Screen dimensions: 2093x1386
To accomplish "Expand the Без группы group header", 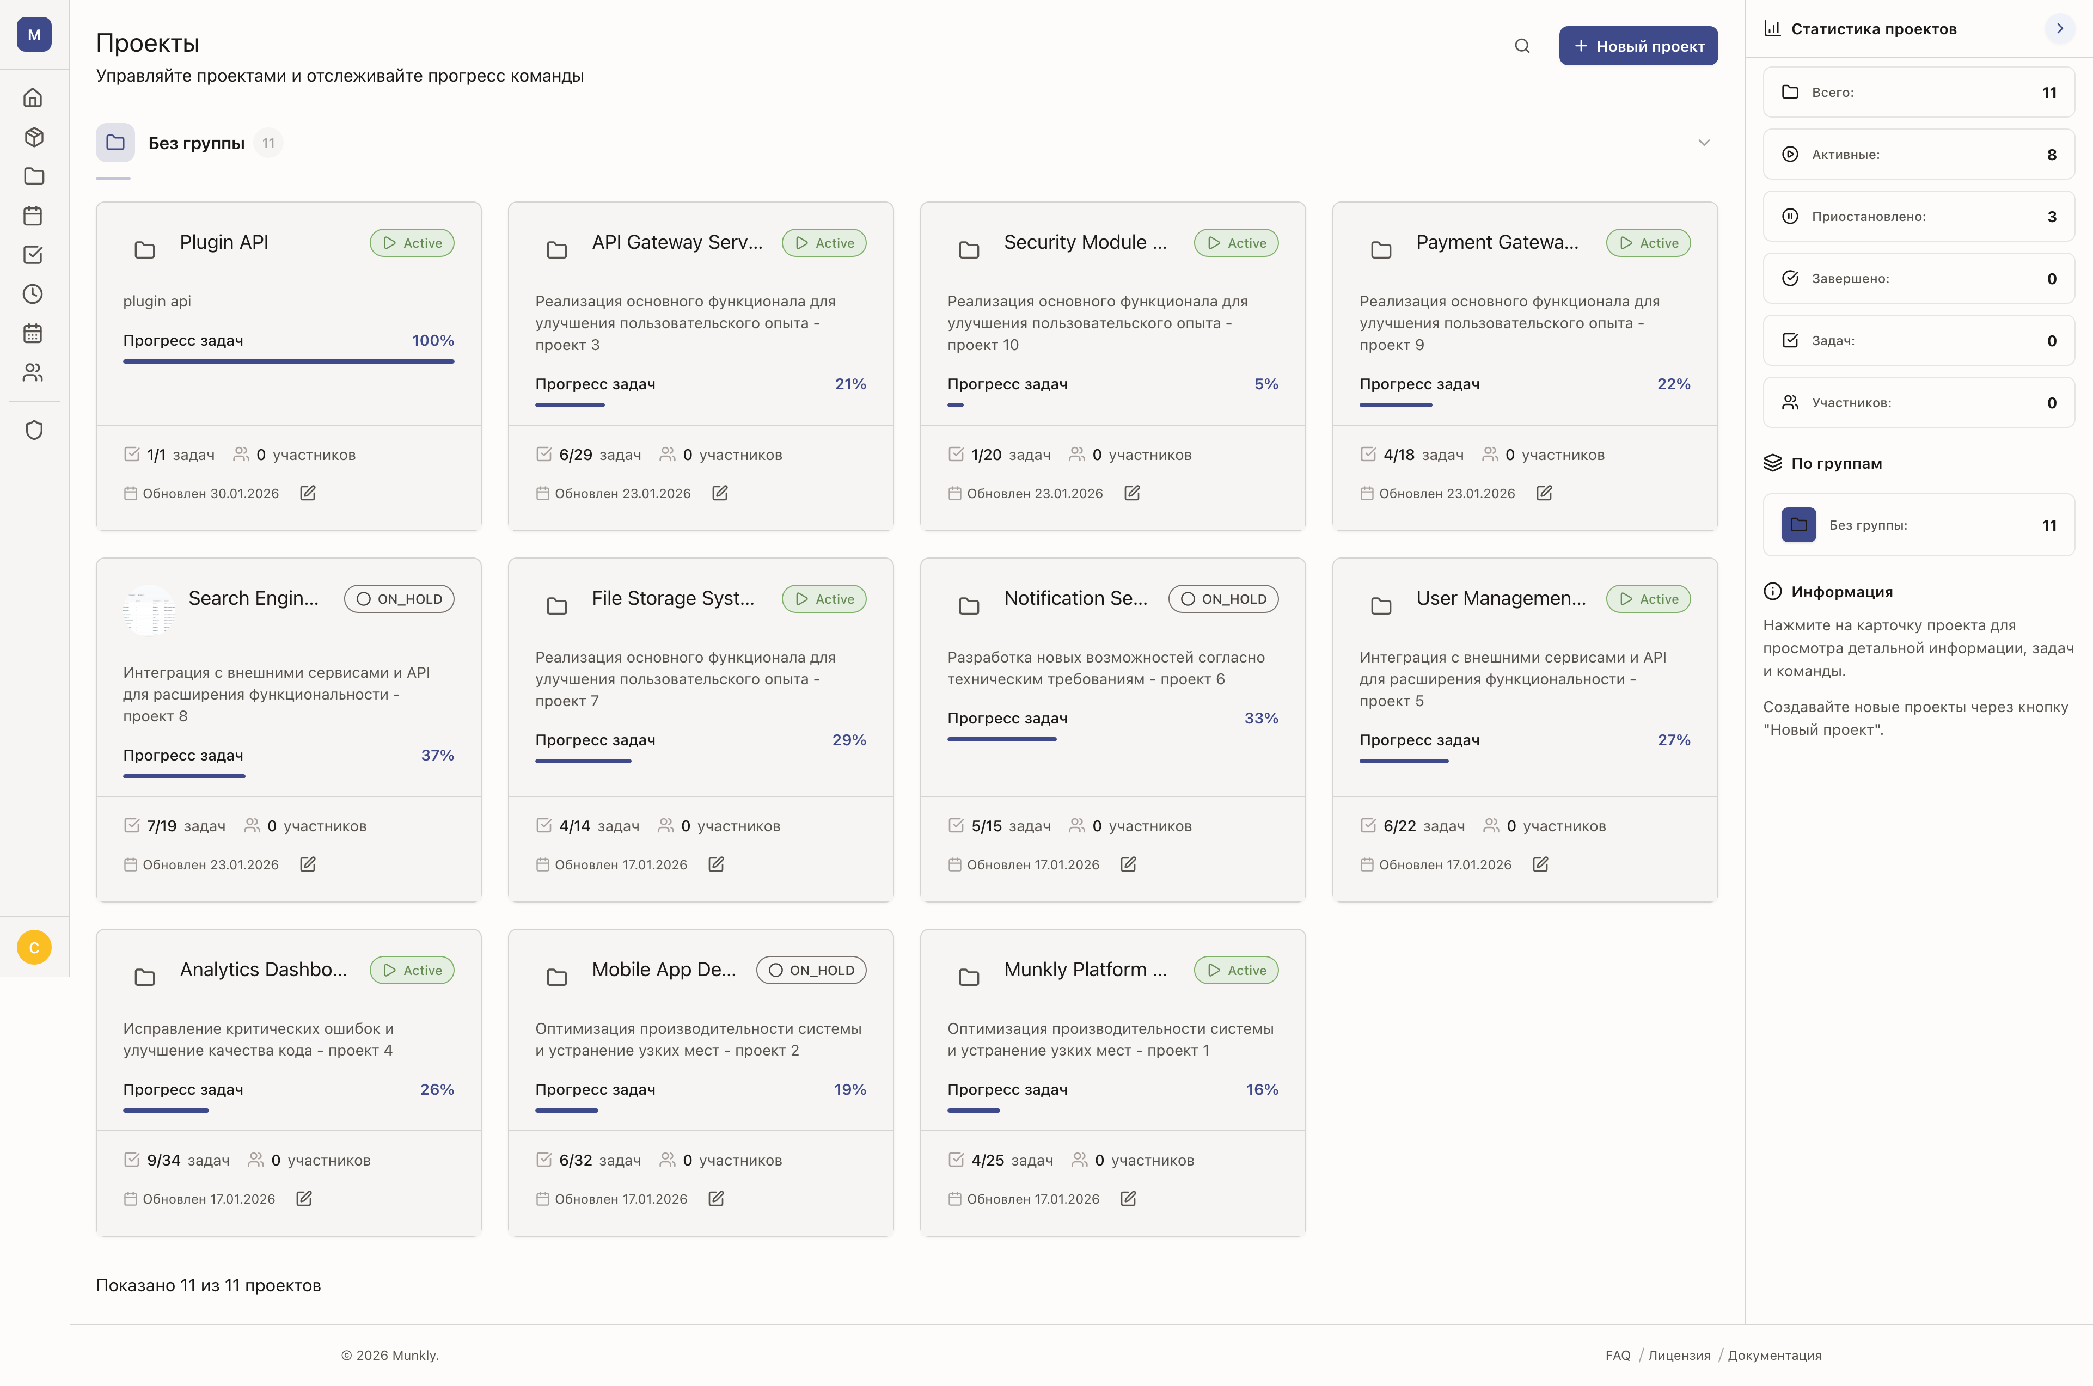I will 196,142.
